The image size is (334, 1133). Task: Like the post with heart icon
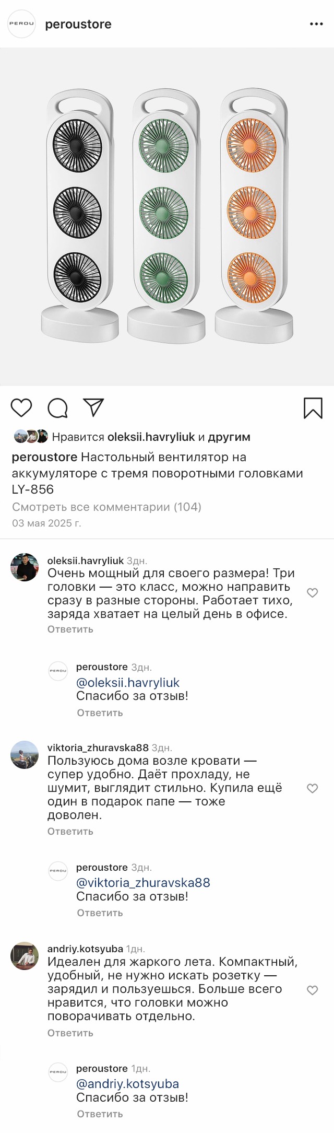coord(21,408)
